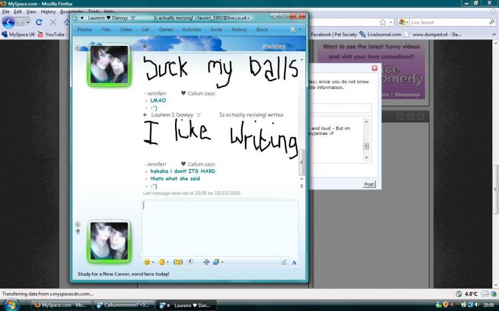The width and height of the screenshot is (499, 311).
Task: Switch to handwriting mode pen icon
Action: tap(284, 262)
